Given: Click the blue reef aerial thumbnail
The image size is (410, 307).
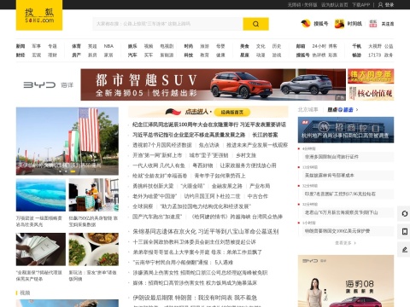Looking at the screenshot, I should click(x=41, y=195).
